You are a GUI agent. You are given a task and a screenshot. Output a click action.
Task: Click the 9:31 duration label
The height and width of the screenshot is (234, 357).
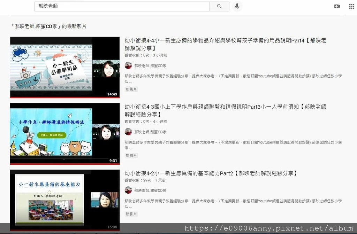click(x=113, y=161)
